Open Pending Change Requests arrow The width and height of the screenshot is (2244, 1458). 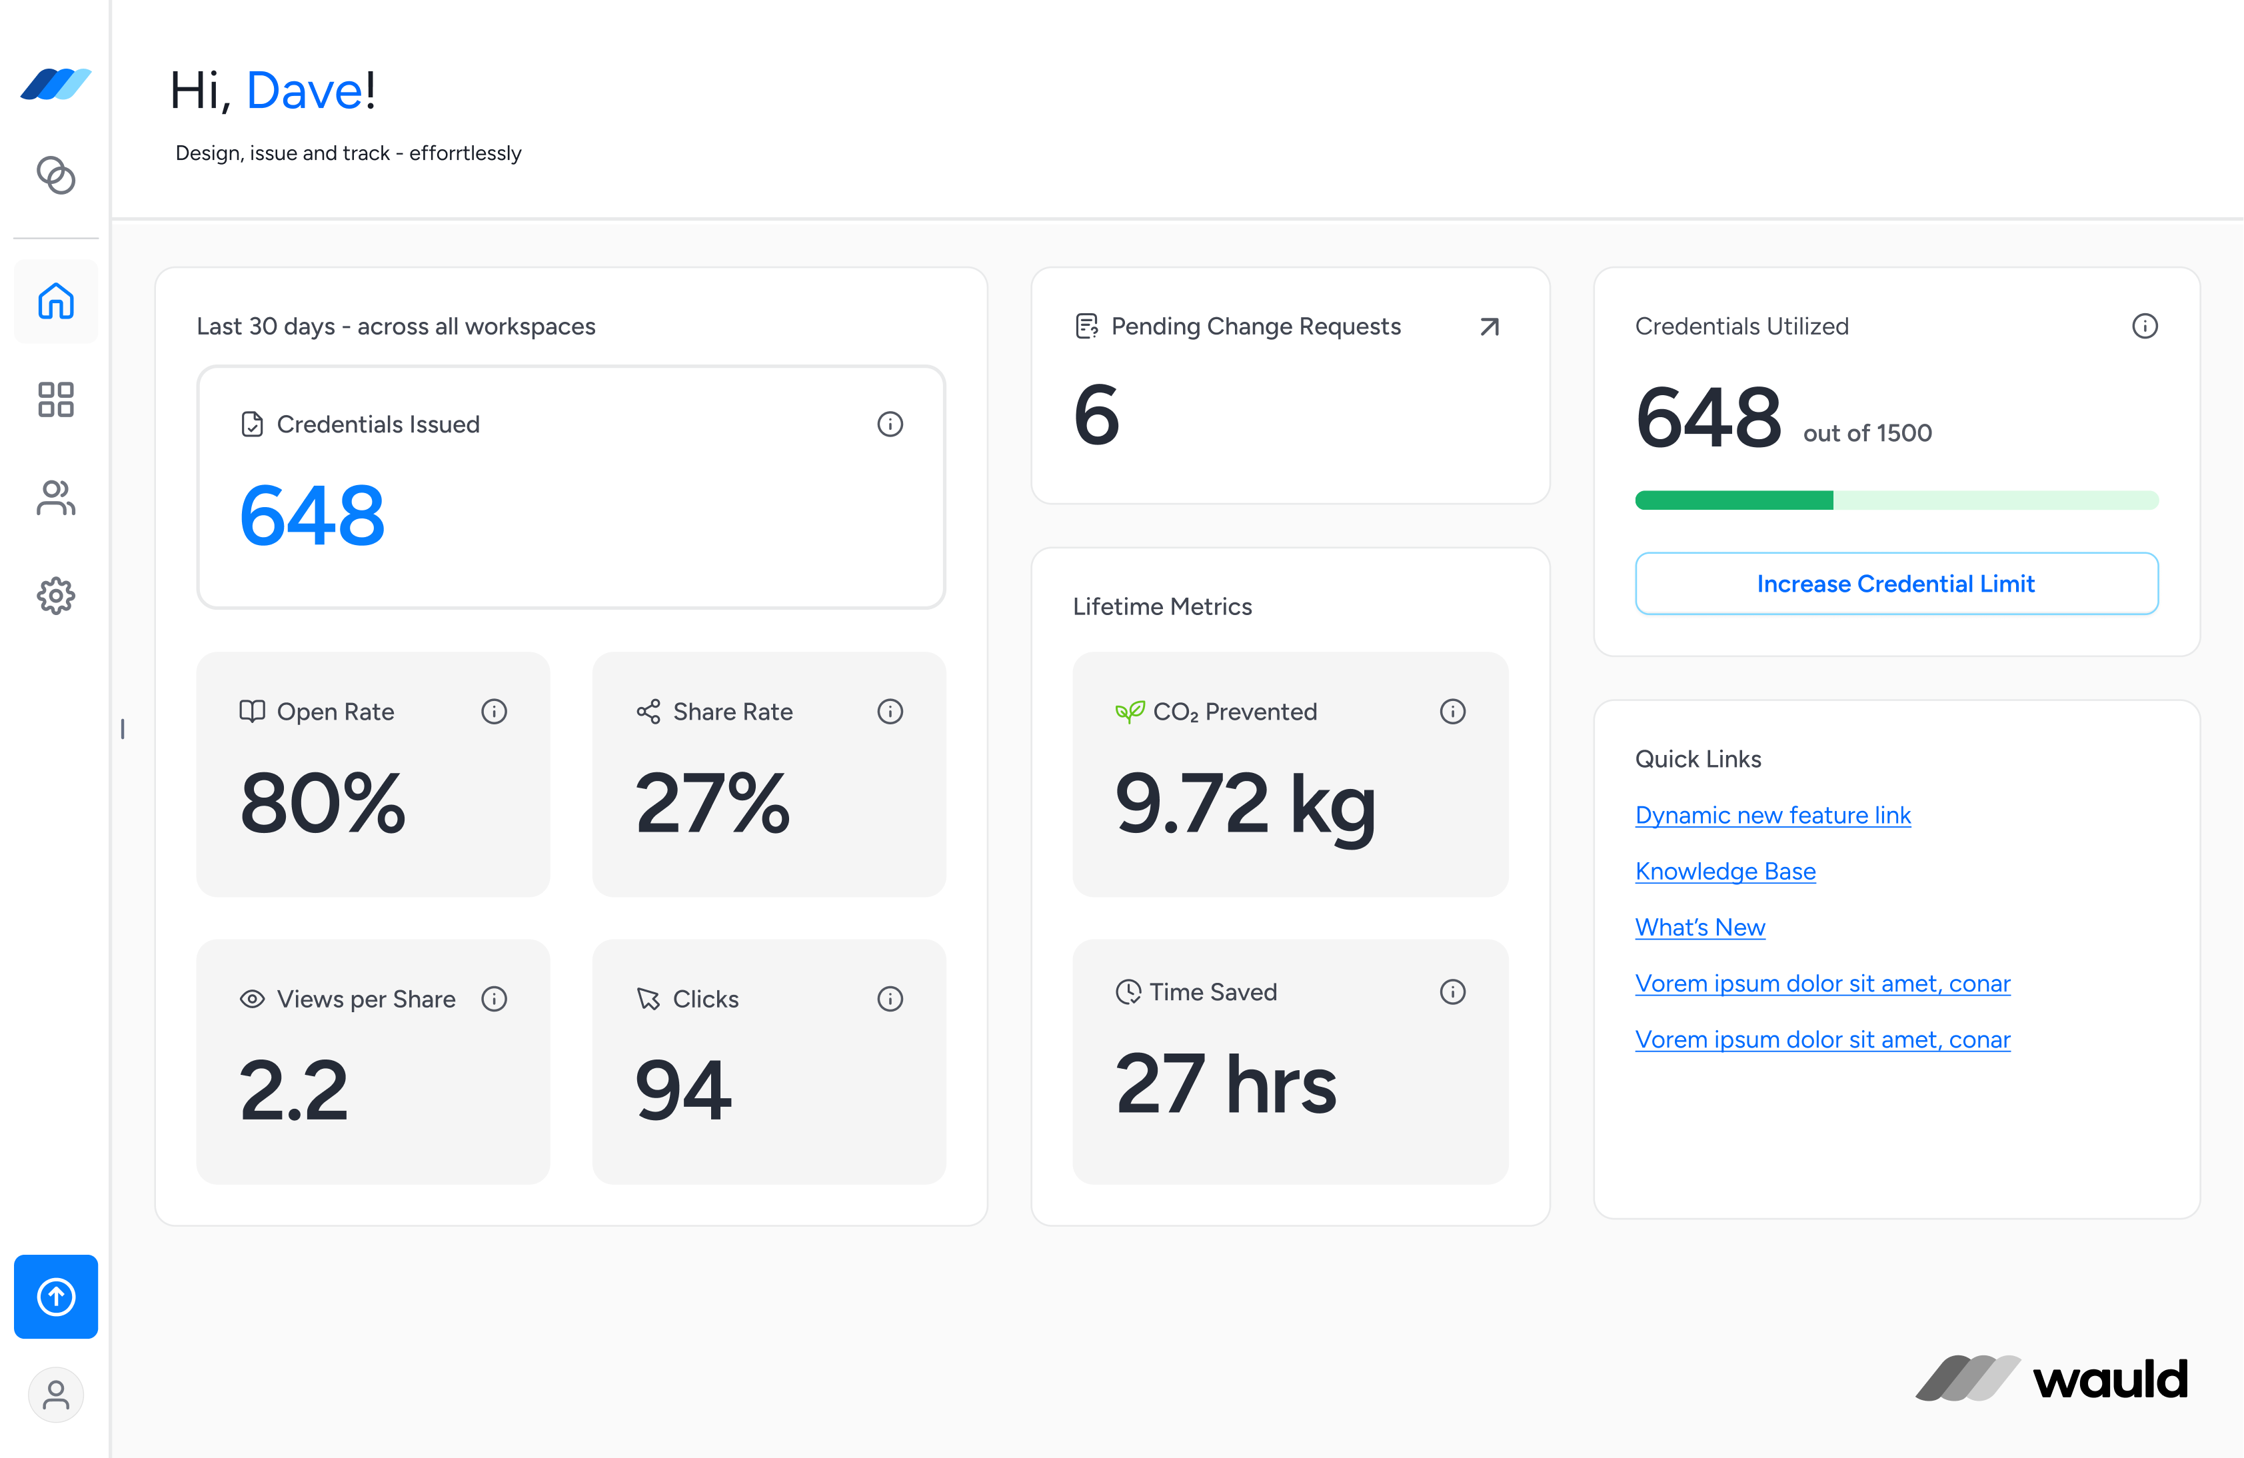click(1489, 326)
